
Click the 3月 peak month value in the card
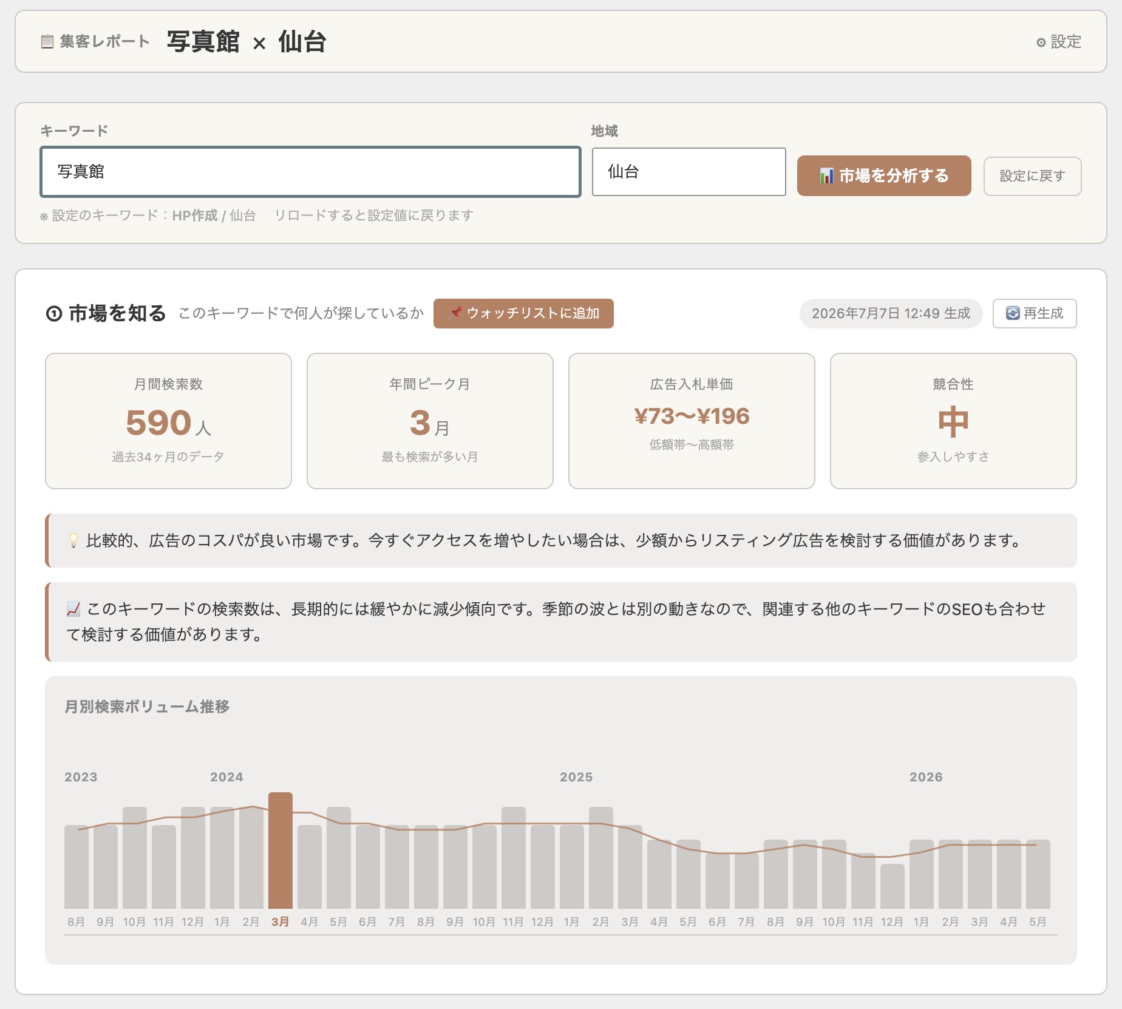[430, 423]
